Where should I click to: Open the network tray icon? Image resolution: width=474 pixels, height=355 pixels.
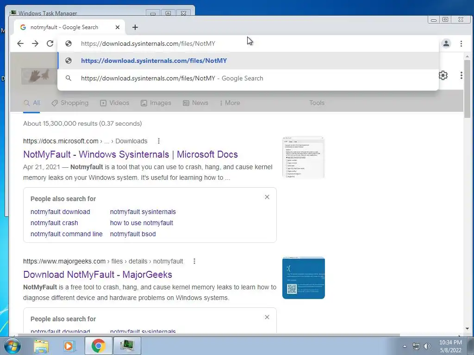point(416,346)
